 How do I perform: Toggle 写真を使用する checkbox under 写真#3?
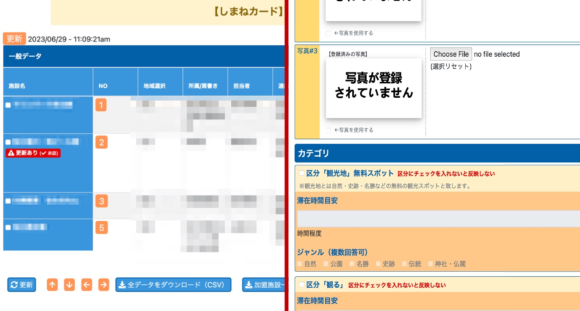click(329, 130)
